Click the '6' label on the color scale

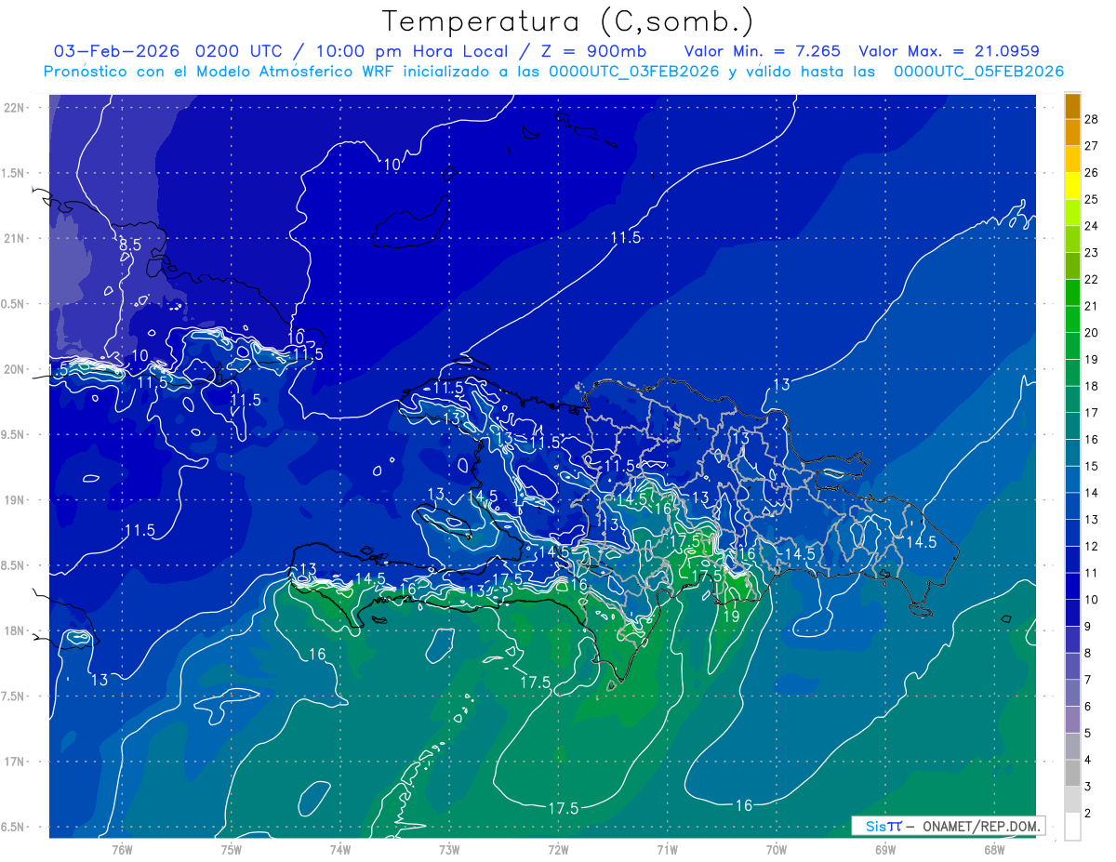point(1088,707)
